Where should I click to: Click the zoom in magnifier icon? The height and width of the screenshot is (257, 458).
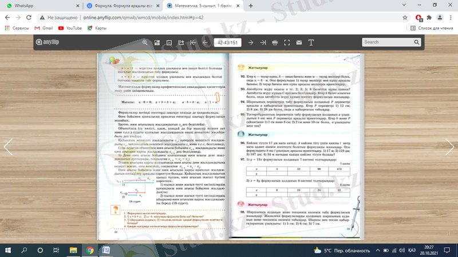[144, 42]
